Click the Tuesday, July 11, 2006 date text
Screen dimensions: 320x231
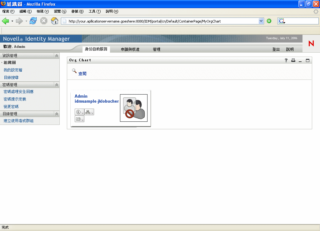pos(282,38)
